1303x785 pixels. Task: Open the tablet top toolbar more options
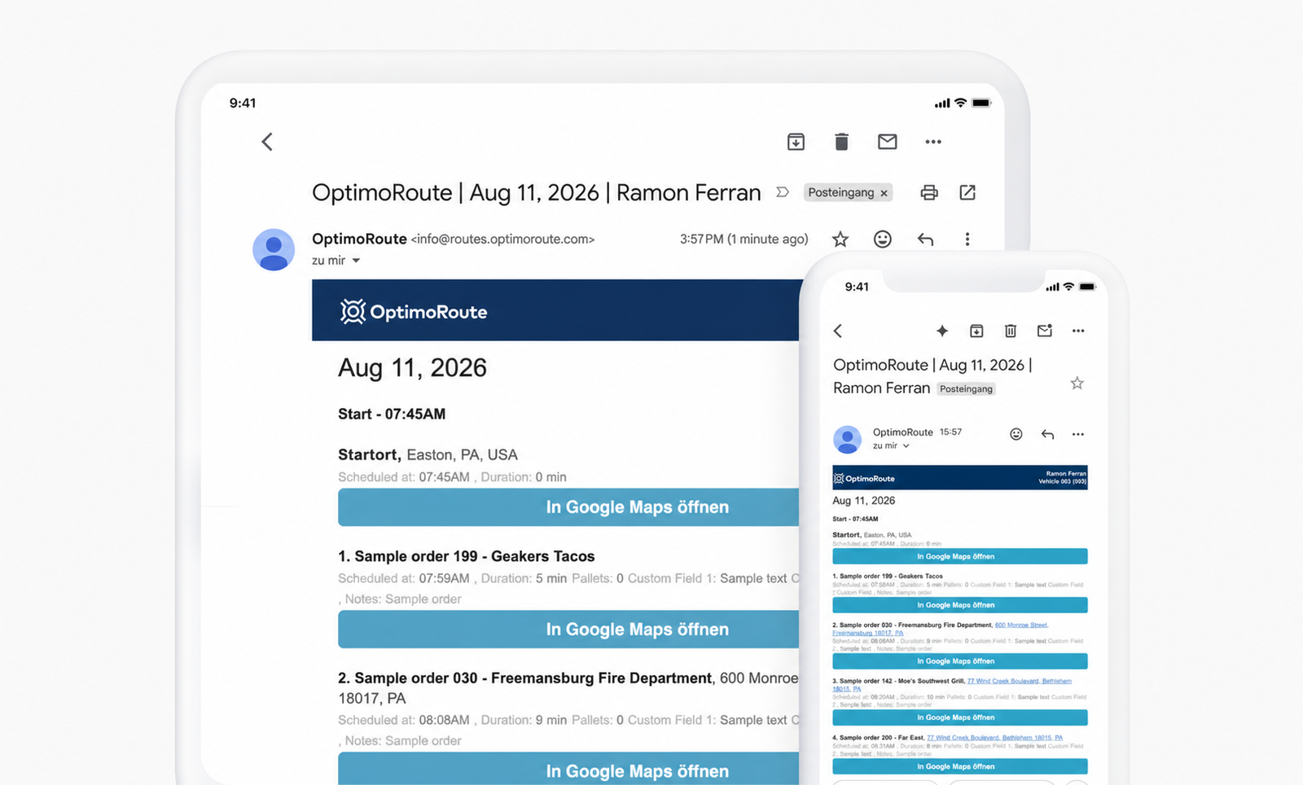point(933,142)
